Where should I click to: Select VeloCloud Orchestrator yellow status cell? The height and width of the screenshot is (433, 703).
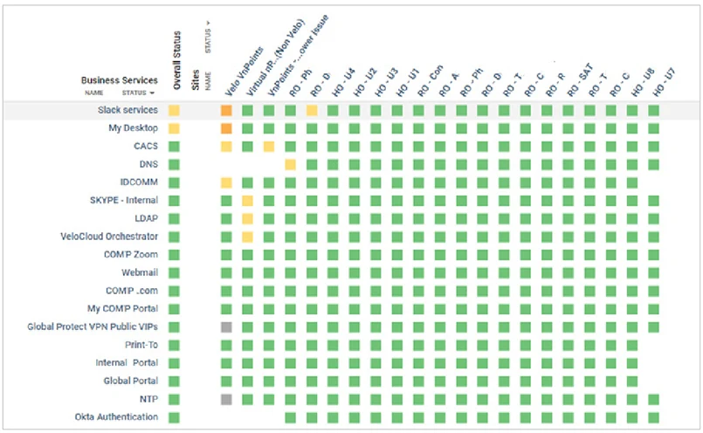tap(247, 237)
